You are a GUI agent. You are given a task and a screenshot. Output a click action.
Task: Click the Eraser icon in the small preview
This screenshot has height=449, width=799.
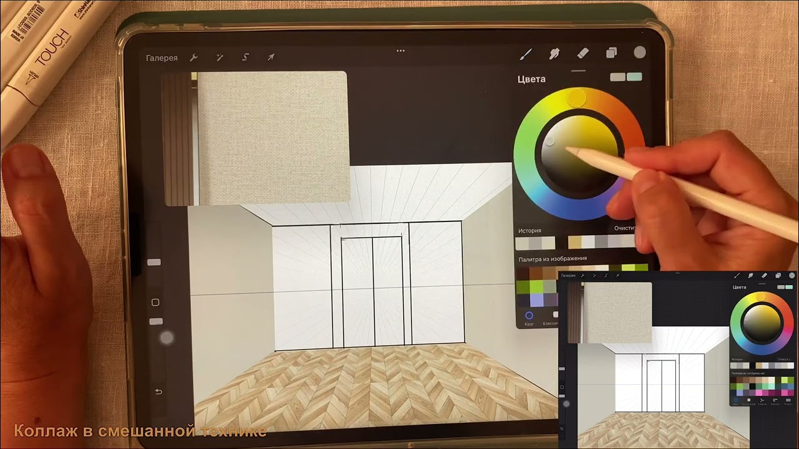[x=764, y=276]
